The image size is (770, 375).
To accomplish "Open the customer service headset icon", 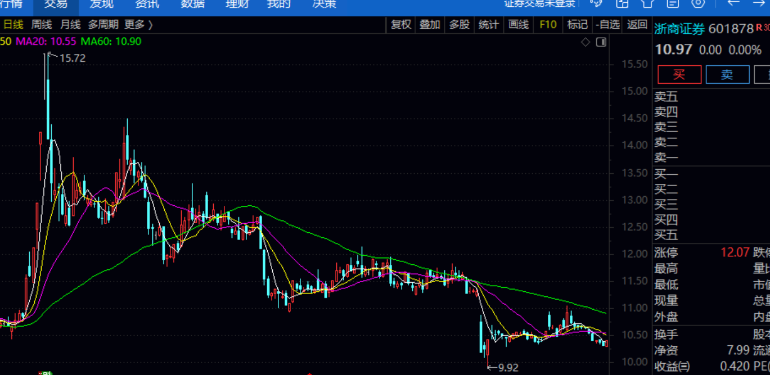I will point(596,3).
